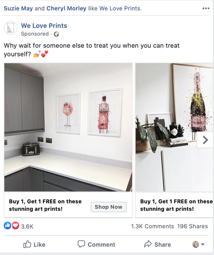Image resolution: width=214 pixels, height=255 pixels.
Task: Click the We Love Prints profile logo
Action: click(11, 28)
